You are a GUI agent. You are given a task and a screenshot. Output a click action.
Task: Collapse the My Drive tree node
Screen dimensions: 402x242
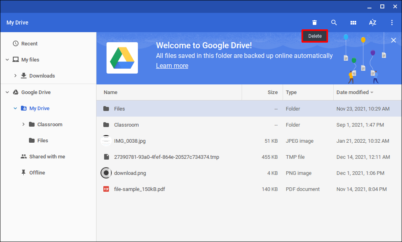[x=15, y=109]
